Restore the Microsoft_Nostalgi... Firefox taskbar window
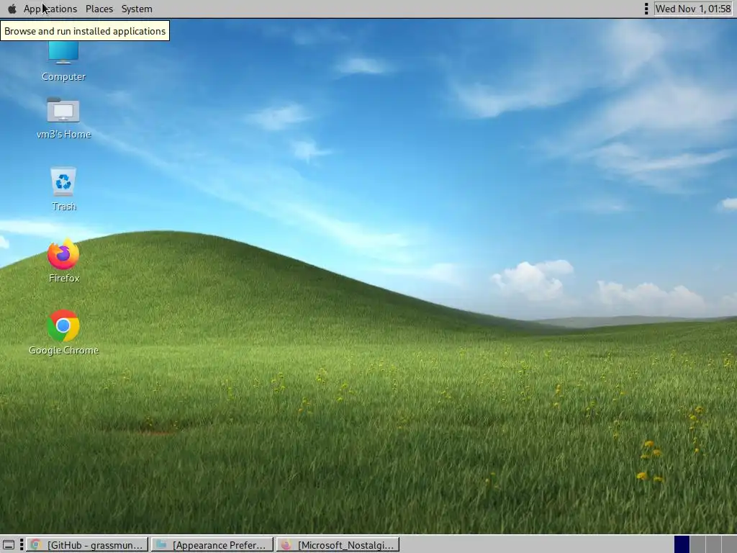The height and width of the screenshot is (553, 737). click(x=338, y=545)
